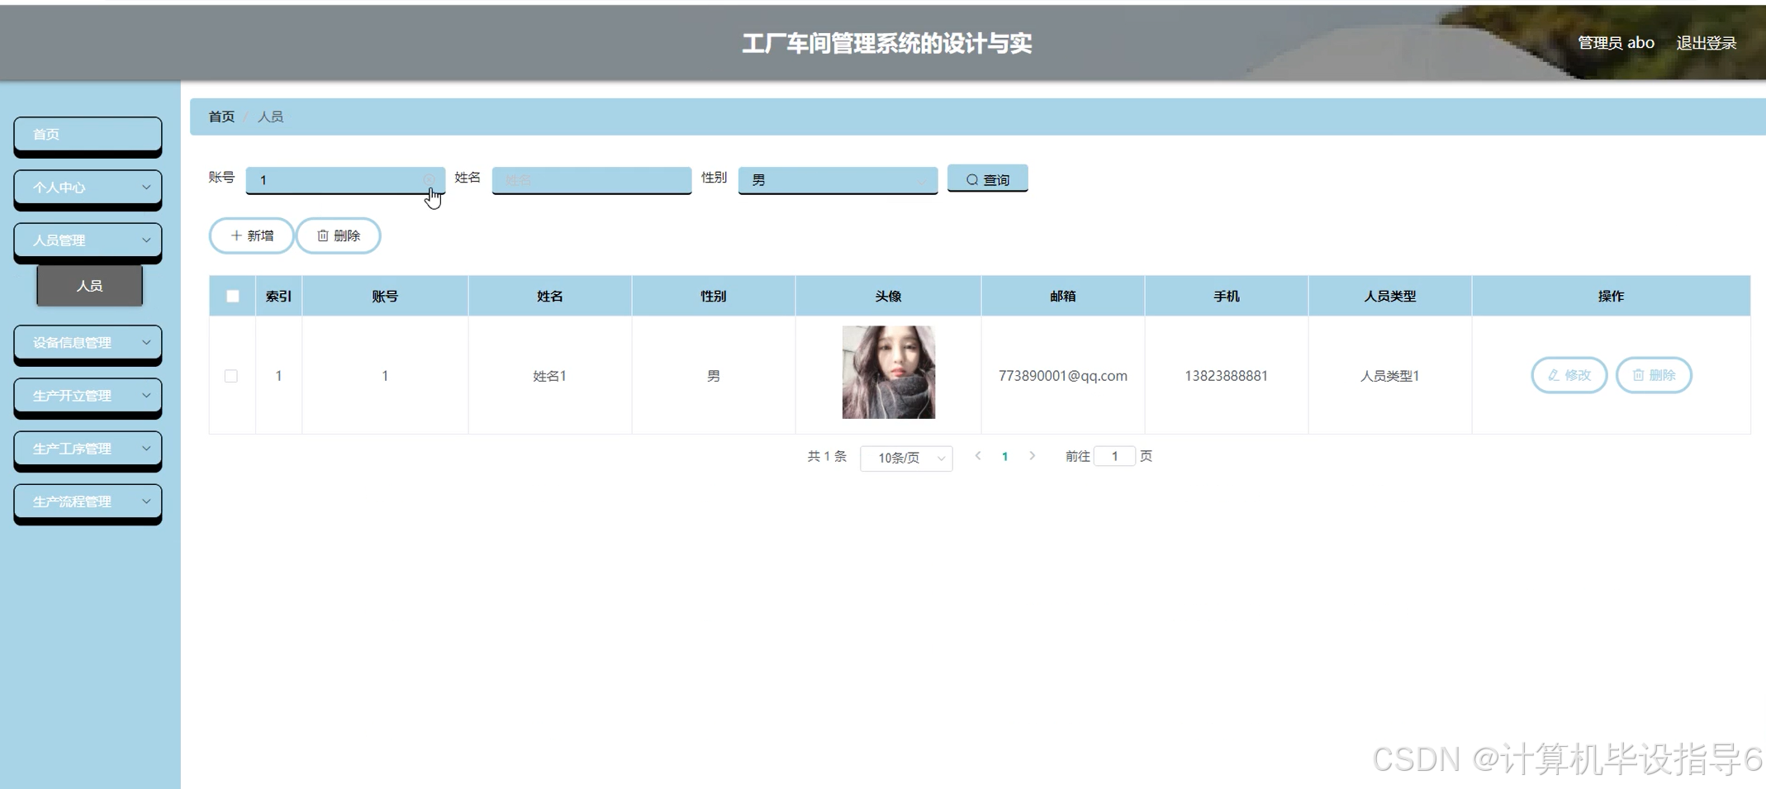The width and height of the screenshot is (1766, 789).
Task: Focus the 账号 search input
Action: tap(345, 179)
